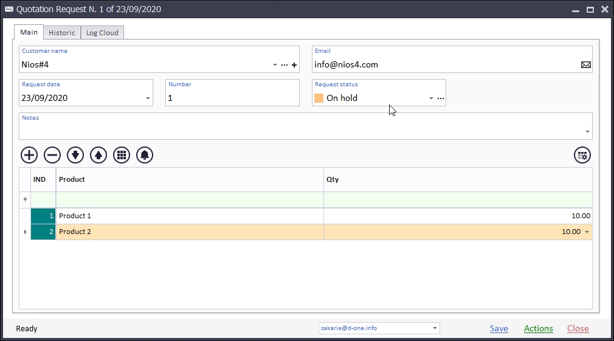
Task: Open the user account dropdown zakaria@d-one.info
Action: (x=435, y=328)
